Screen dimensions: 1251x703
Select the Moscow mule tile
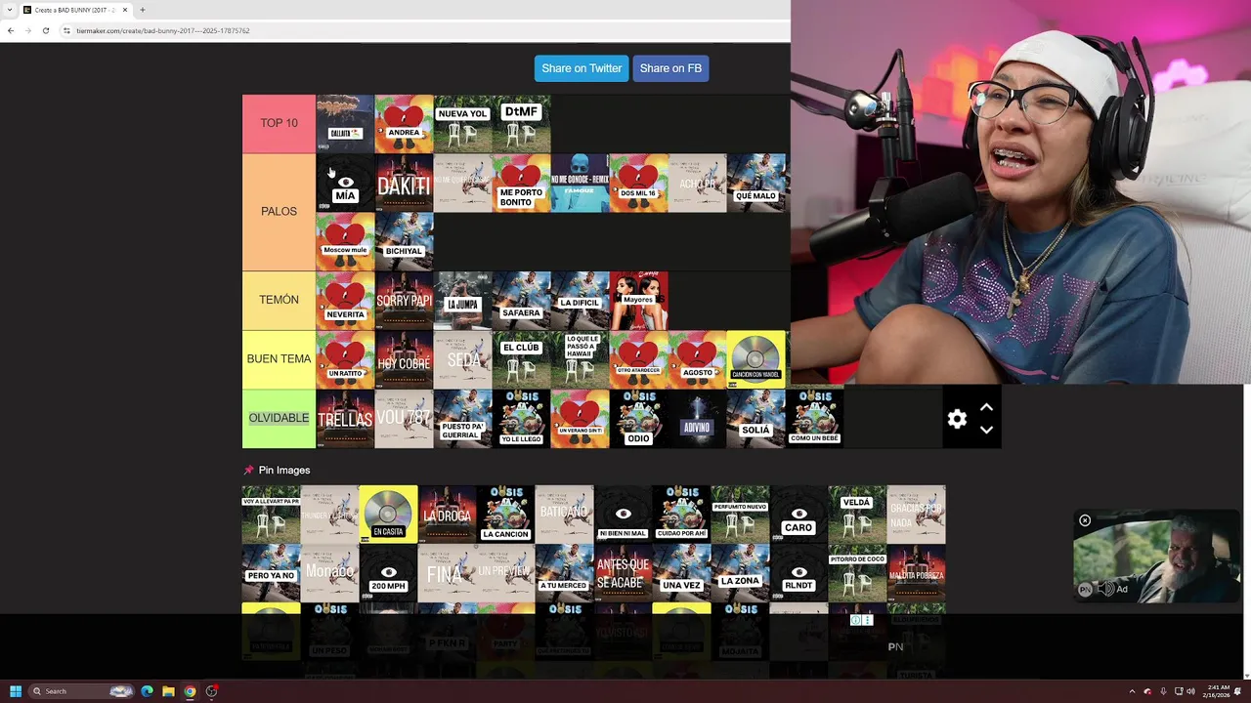click(345, 241)
